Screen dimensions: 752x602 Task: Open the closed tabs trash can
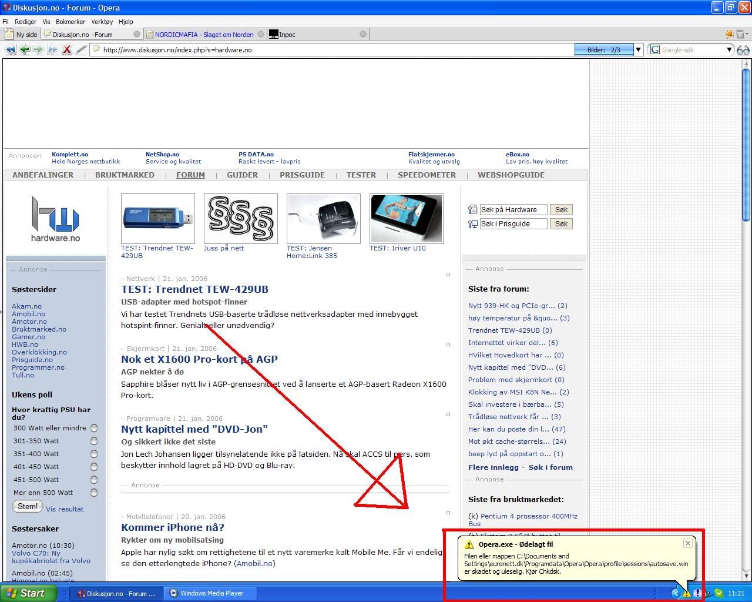click(740, 34)
